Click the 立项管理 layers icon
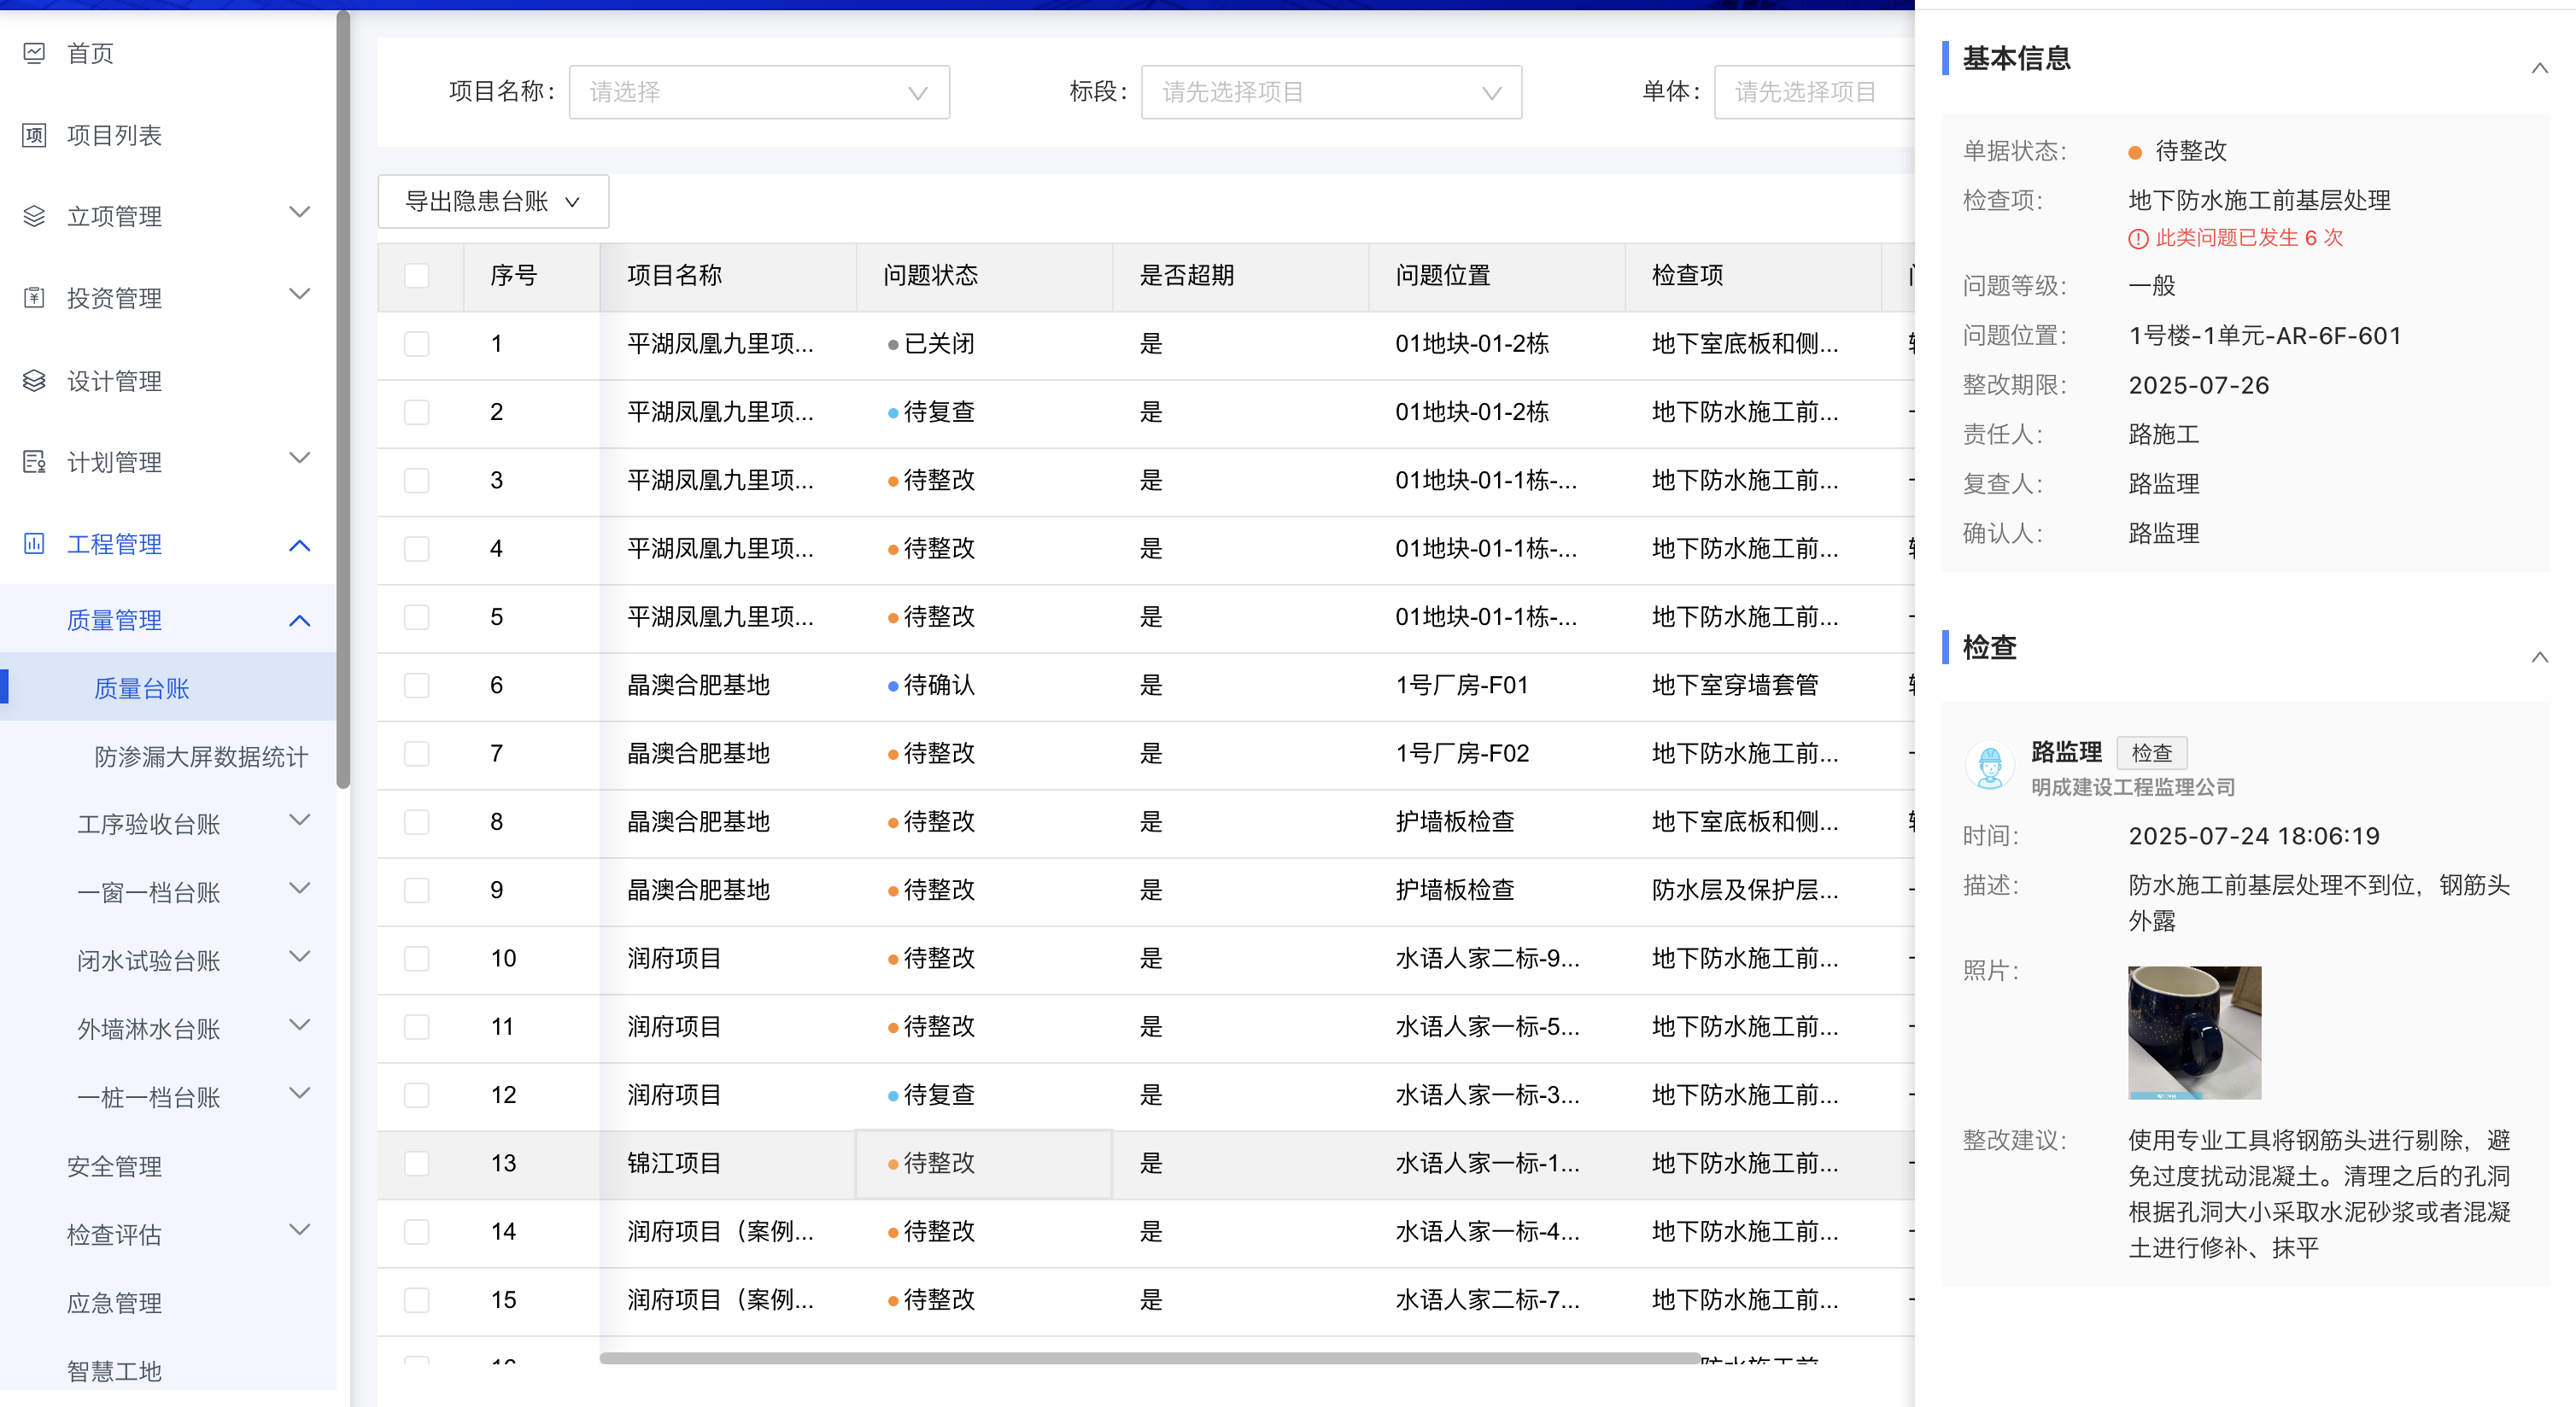The image size is (2576, 1407). click(34, 216)
